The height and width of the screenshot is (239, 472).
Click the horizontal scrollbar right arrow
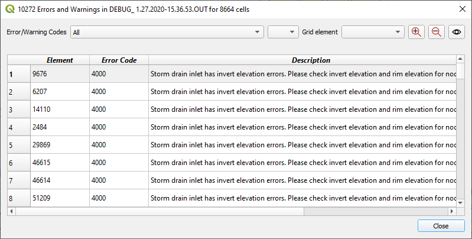(453, 211)
